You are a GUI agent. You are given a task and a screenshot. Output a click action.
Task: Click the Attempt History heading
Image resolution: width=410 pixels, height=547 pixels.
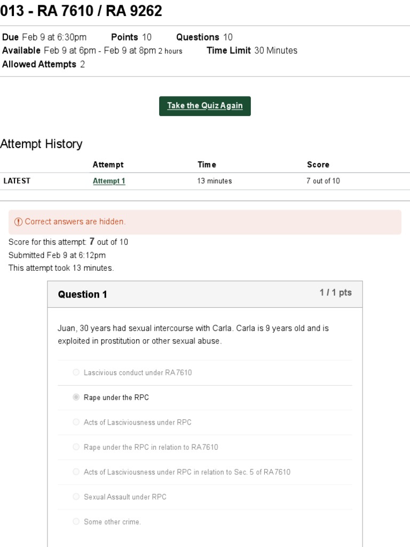[42, 144]
